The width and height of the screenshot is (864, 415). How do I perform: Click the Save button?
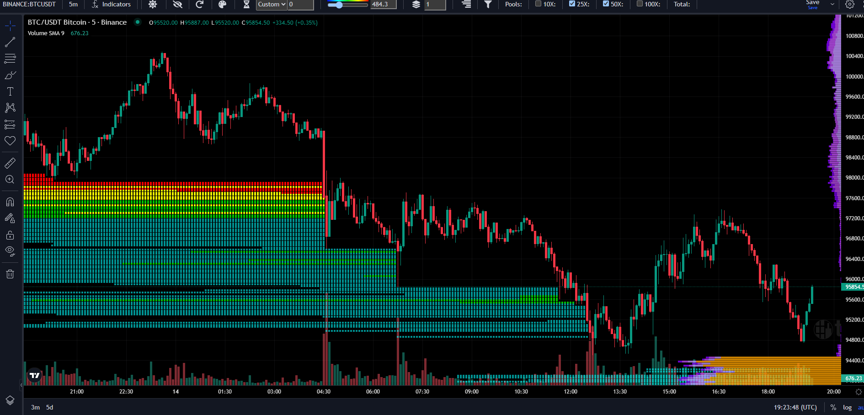(x=812, y=4)
